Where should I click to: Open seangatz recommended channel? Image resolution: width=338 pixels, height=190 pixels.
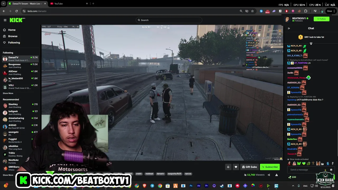click(x=20, y=134)
